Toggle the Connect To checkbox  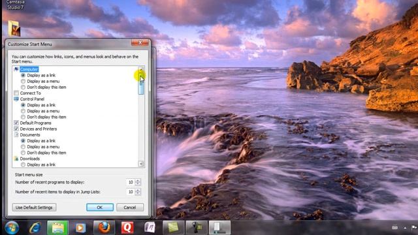point(16,93)
